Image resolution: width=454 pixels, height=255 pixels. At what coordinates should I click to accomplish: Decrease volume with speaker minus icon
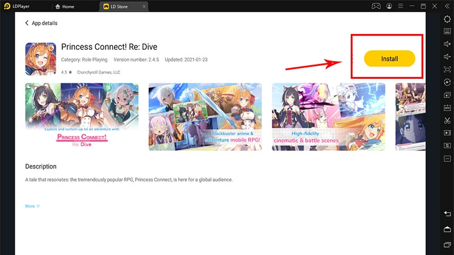click(x=447, y=57)
